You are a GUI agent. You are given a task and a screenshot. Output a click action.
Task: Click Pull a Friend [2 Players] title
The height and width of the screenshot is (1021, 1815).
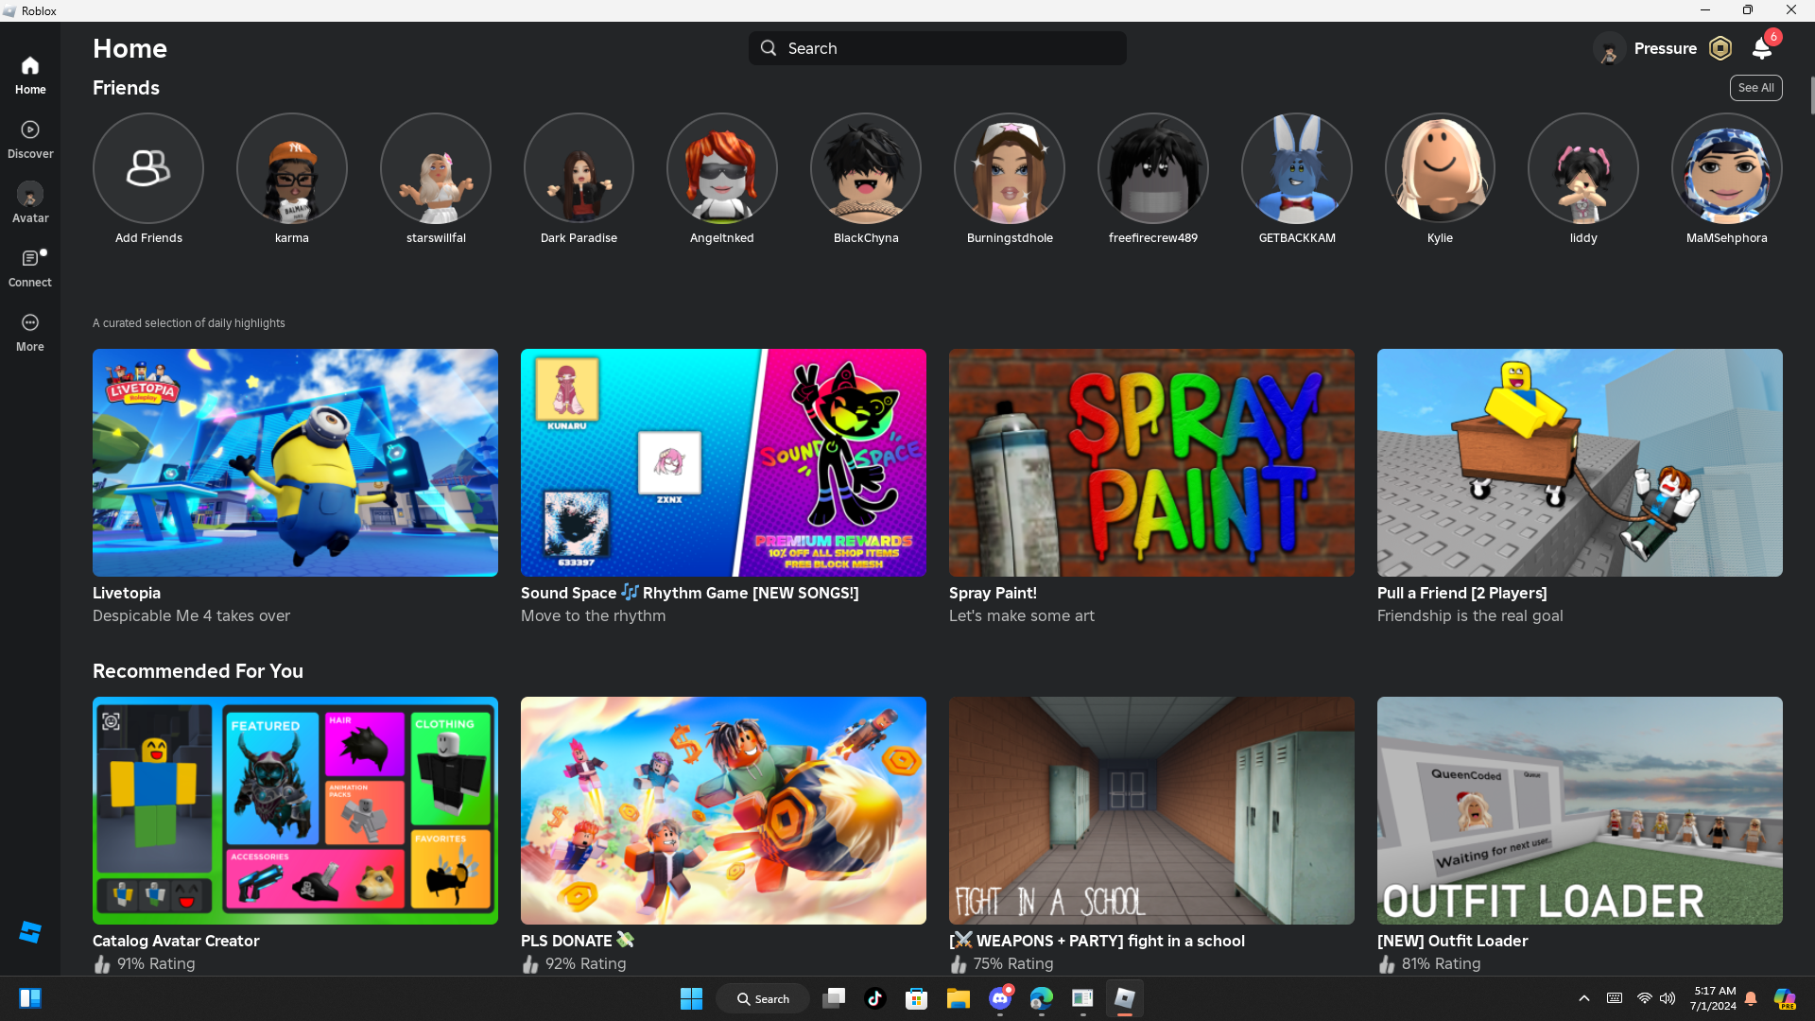[1462, 593]
